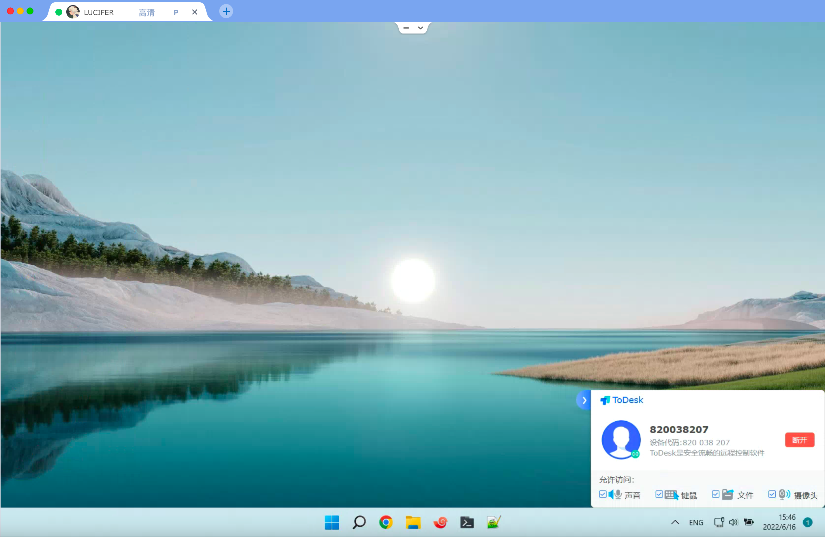Uncheck the 键鼠 keyboard-mouse access checkbox
The image size is (825, 537).
click(659, 494)
